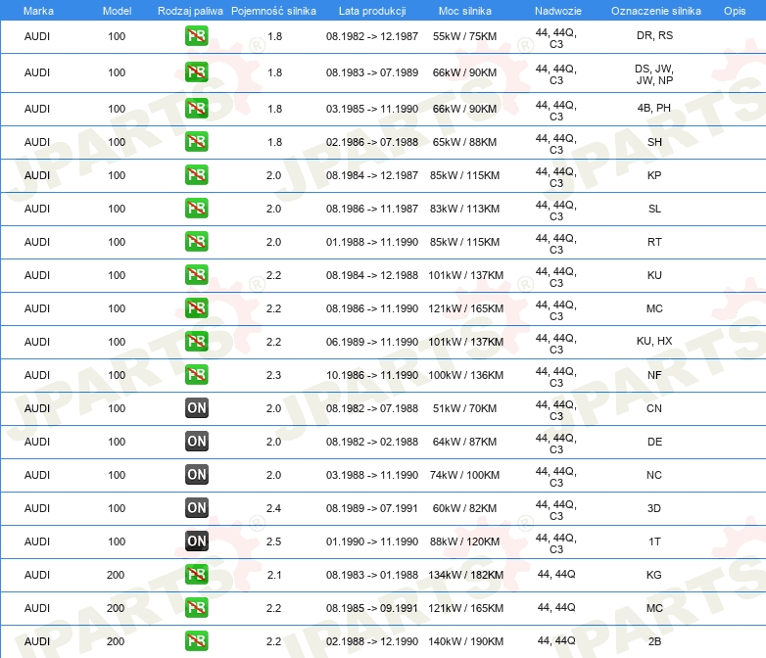Click the 2.3 engine capacity cell
766x658 pixels.
(273, 375)
